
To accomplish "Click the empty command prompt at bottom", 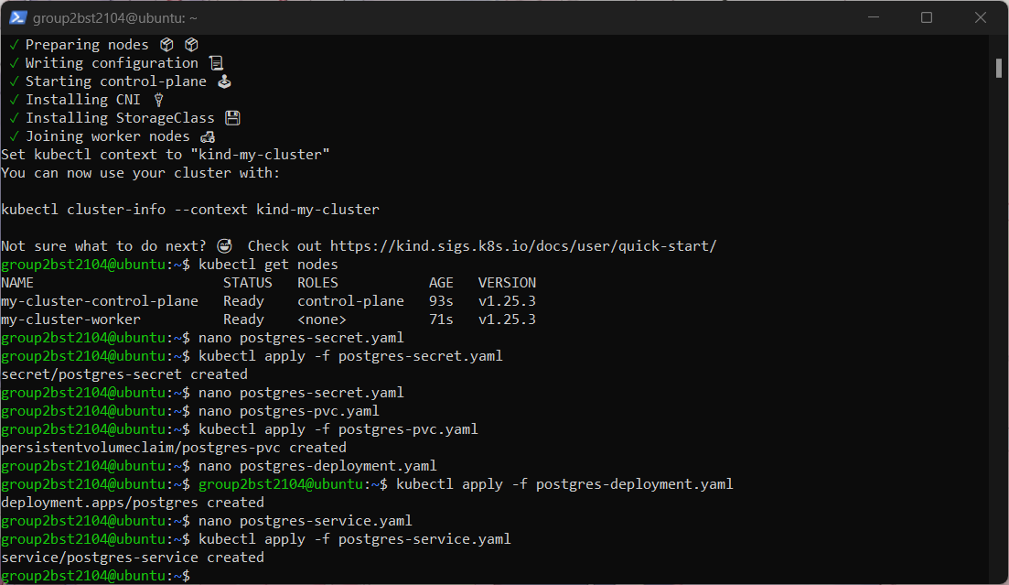I will [95, 576].
